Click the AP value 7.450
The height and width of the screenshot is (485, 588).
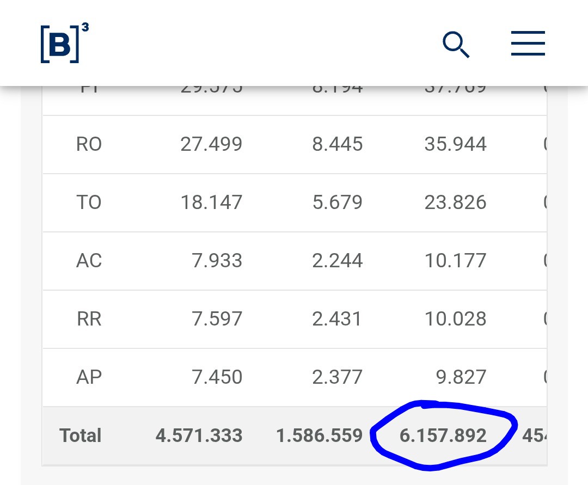[217, 377]
